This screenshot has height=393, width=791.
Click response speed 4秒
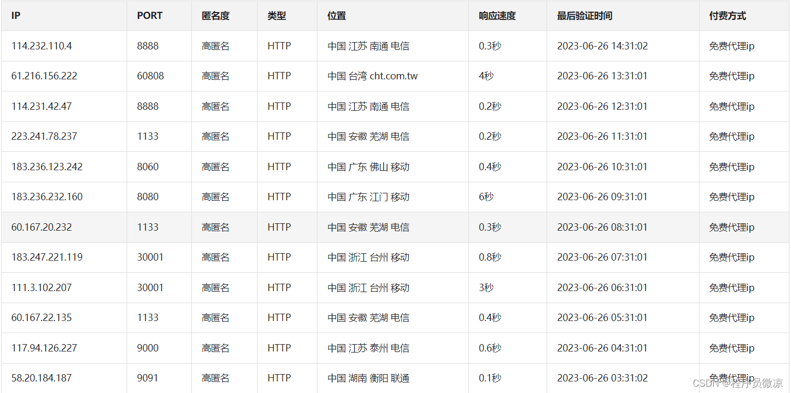coord(486,76)
